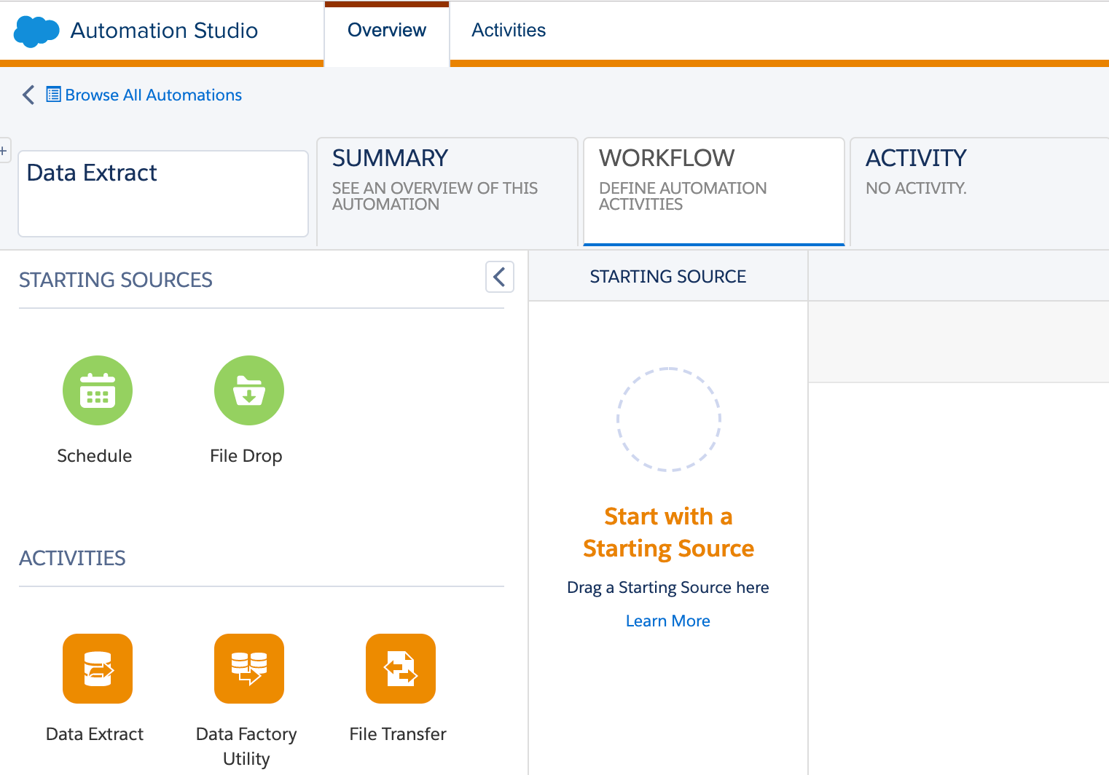Open the Activity section tab

coord(980,192)
